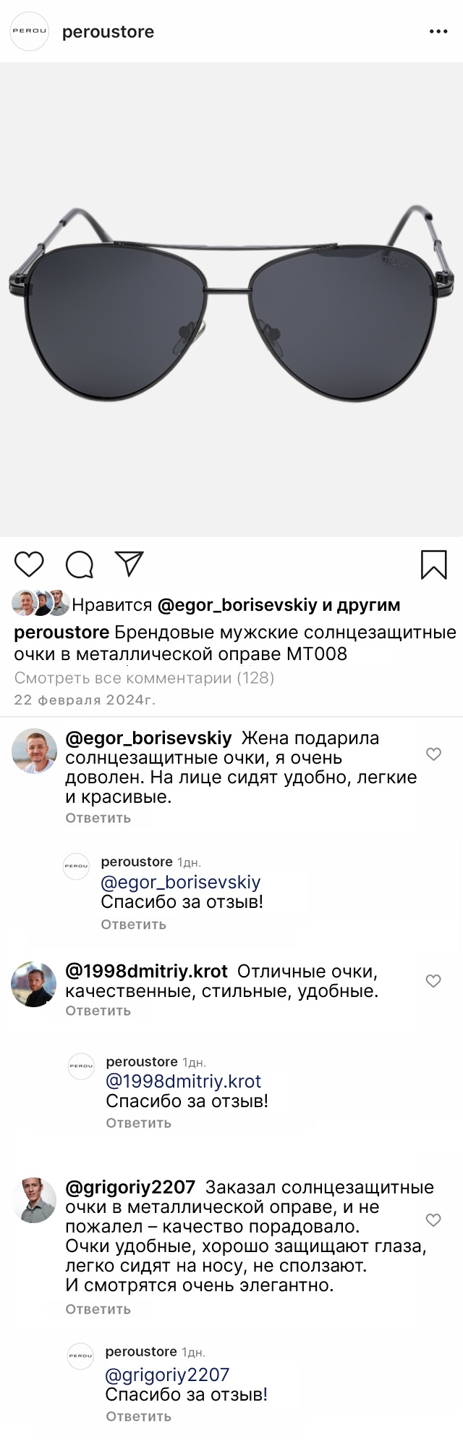Open the sunglasses product photo
Screen dimensions: 463x1447
[x=231, y=299]
